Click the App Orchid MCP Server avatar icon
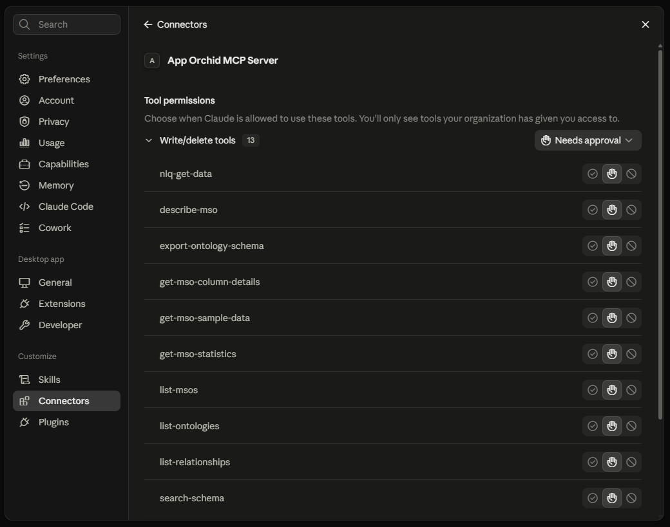The image size is (670, 527). coord(152,60)
